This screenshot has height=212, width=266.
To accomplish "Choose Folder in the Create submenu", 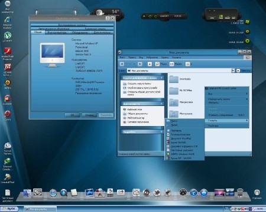I will (x=184, y=121).
